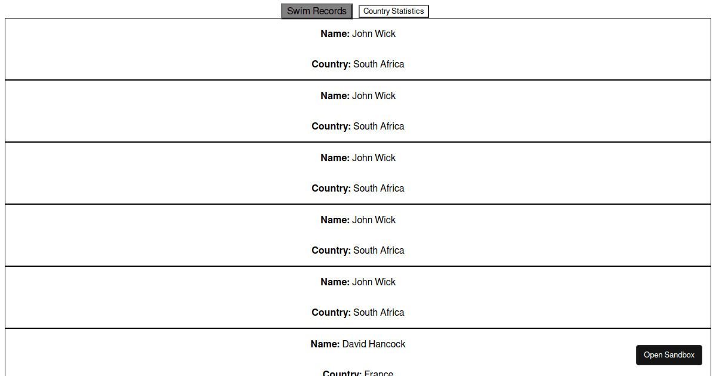Click the Name label in third record
The height and width of the screenshot is (376, 716).
point(335,158)
